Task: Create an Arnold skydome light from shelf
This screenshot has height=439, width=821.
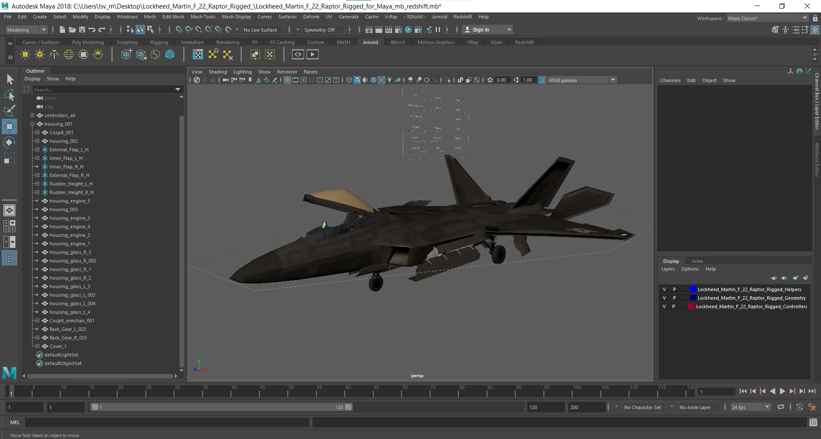Action: [69, 54]
